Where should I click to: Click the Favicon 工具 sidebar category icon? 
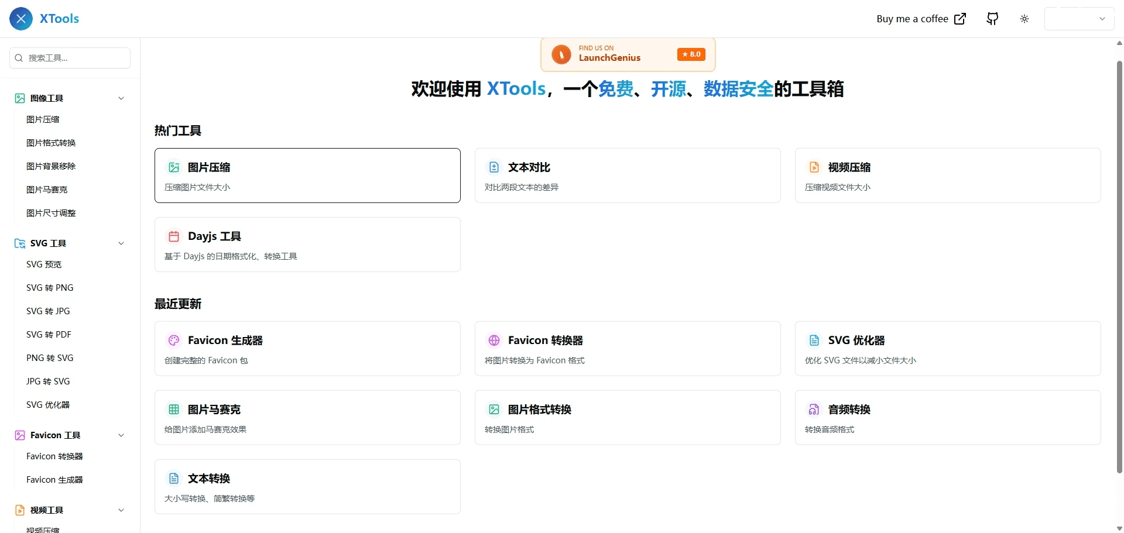[20, 435]
